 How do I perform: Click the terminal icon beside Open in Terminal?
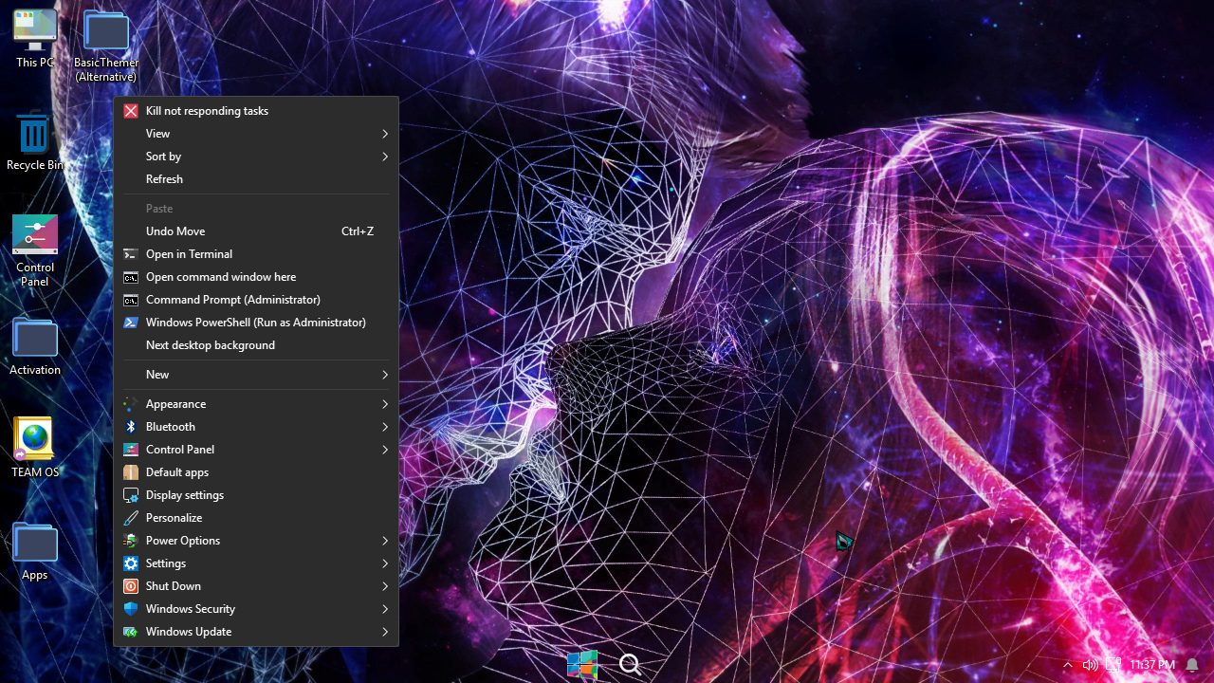coord(131,254)
